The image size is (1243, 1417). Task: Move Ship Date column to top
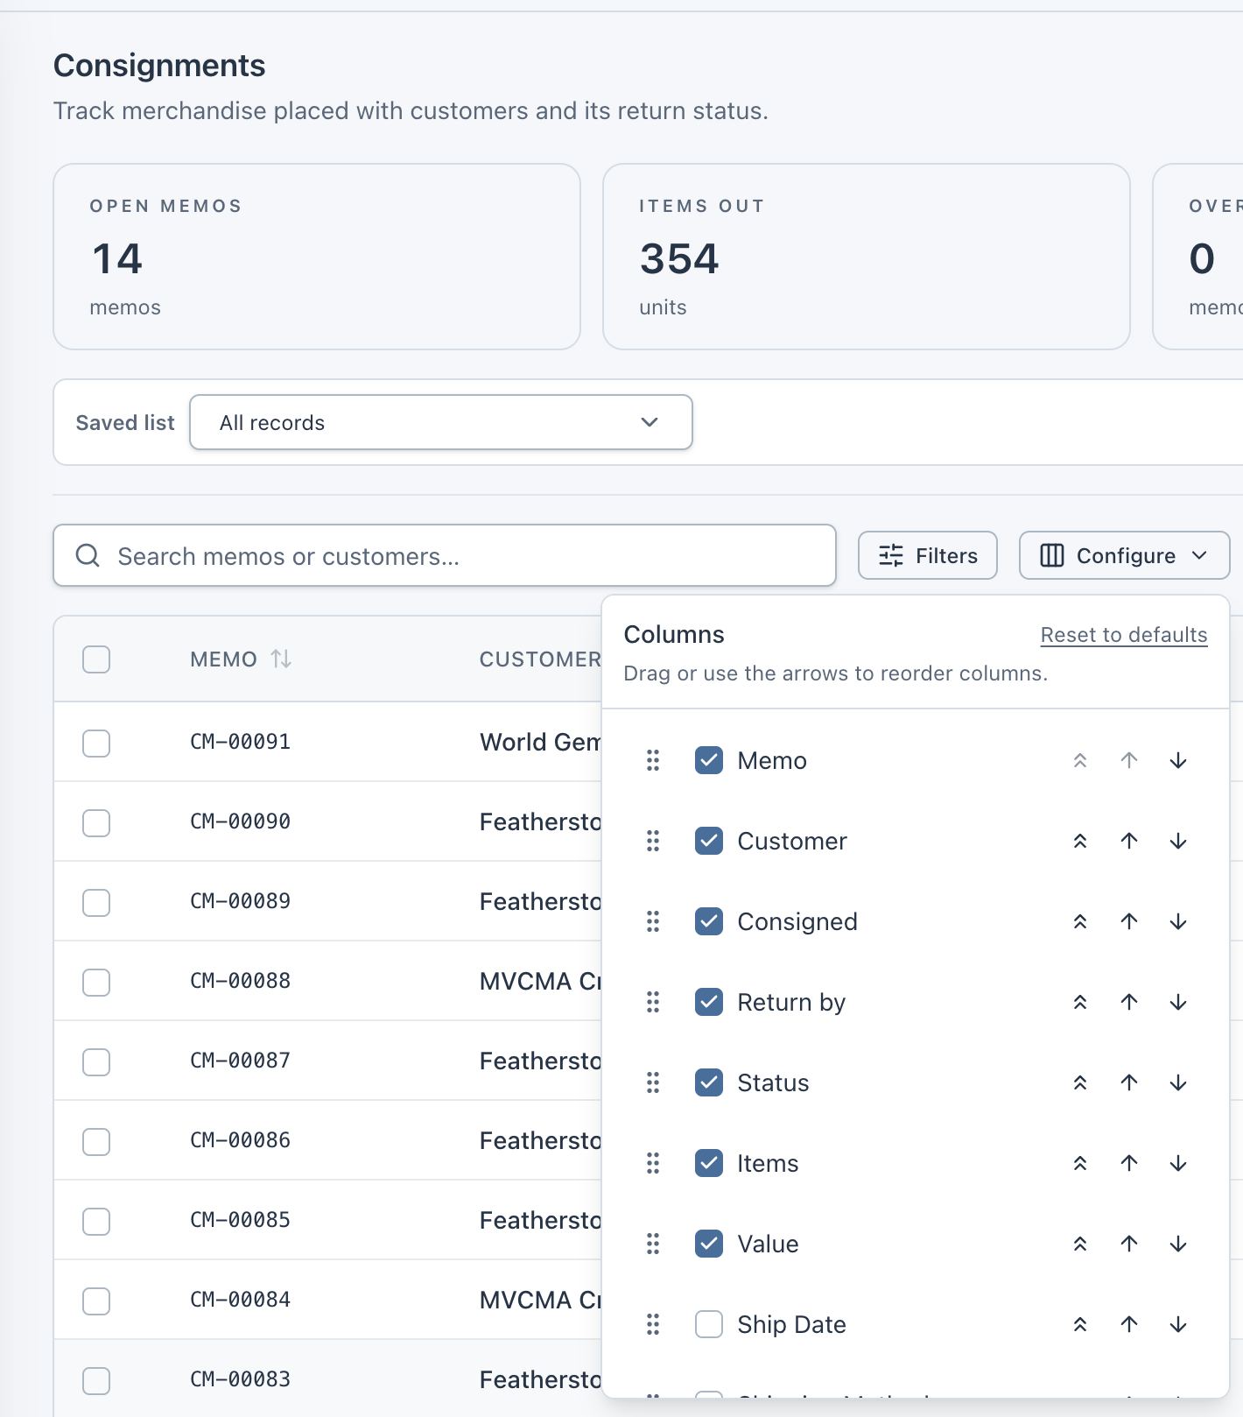click(x=1080, y=1324)
